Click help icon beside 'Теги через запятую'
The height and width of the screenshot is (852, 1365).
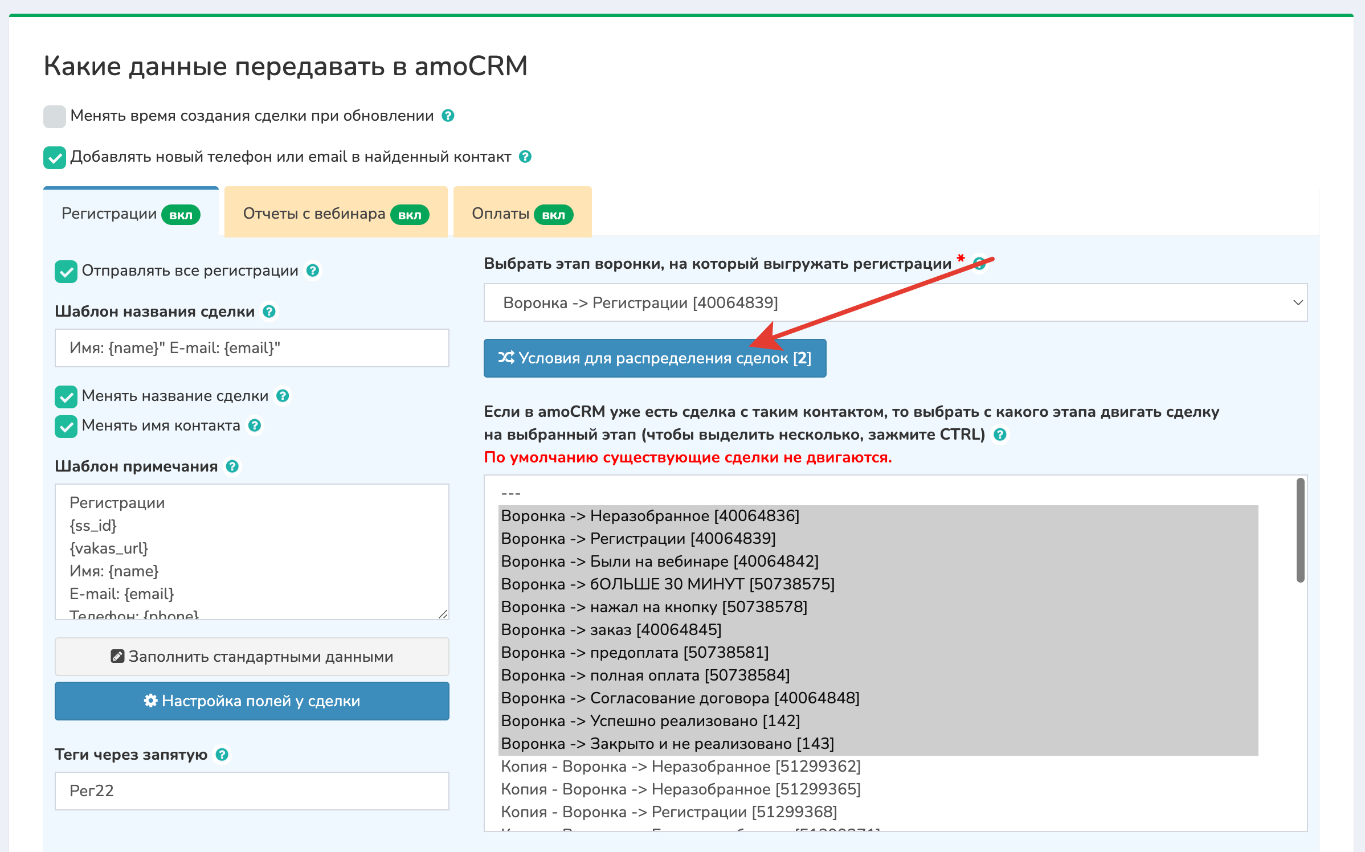pos(222,755)
